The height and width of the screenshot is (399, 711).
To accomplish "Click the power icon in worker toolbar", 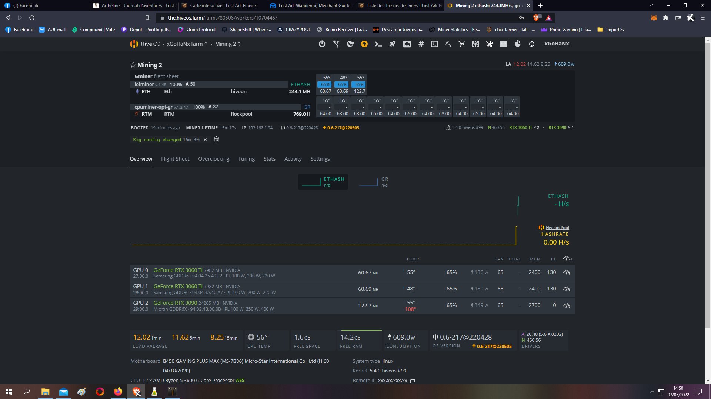I will point(322,44).
